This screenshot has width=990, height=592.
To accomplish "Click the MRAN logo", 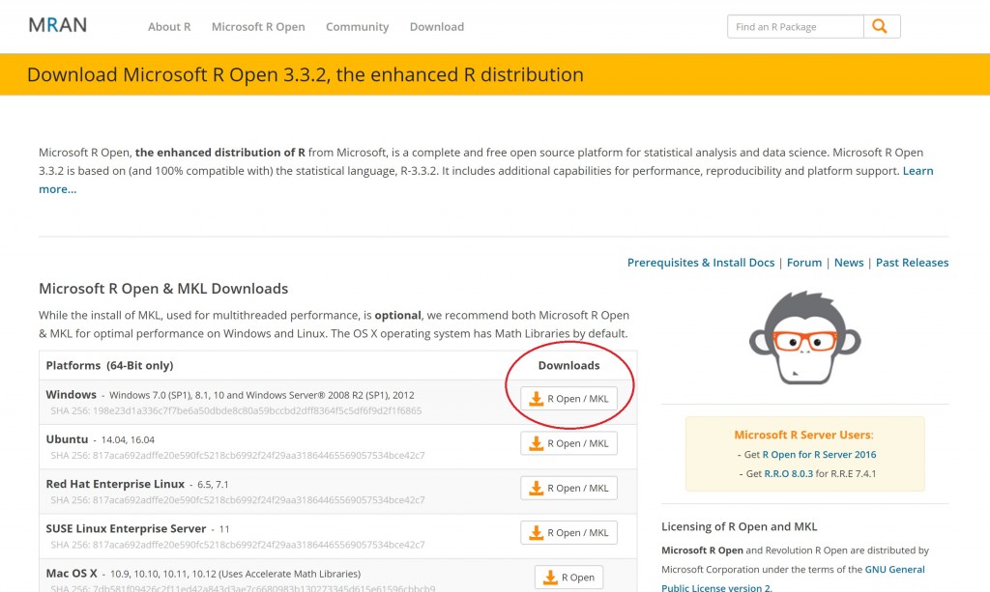I will [57, 25].
